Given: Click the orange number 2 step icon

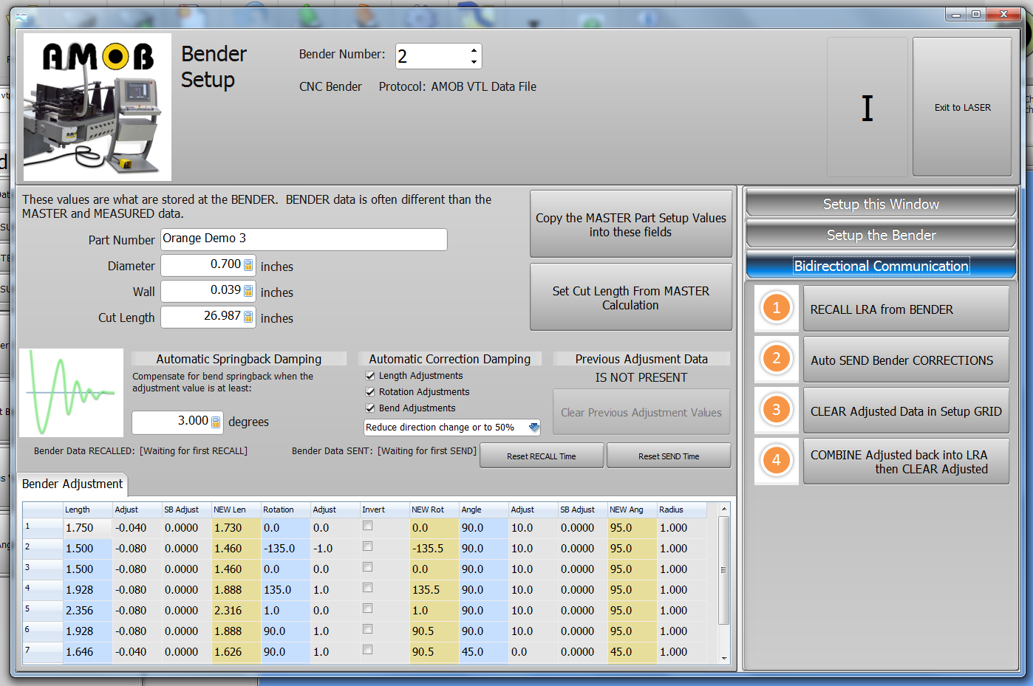Looking at the screenshot, I should 776,359.
